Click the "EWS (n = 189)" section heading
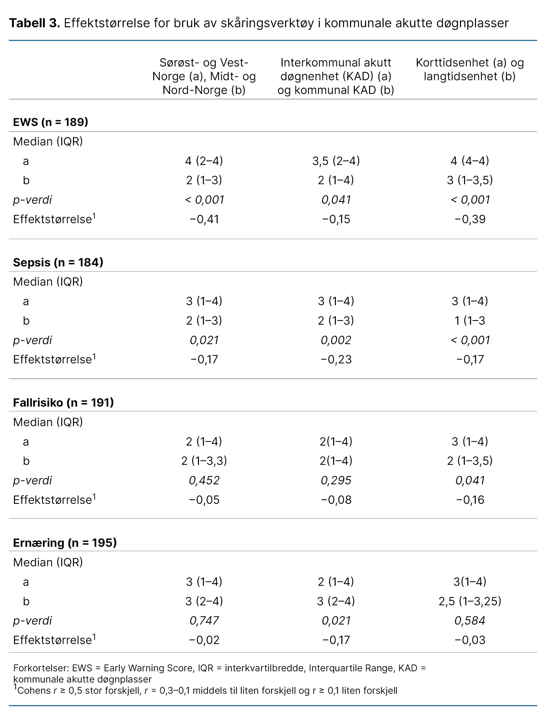The image size is (546, 713). (x=51, y=122)
